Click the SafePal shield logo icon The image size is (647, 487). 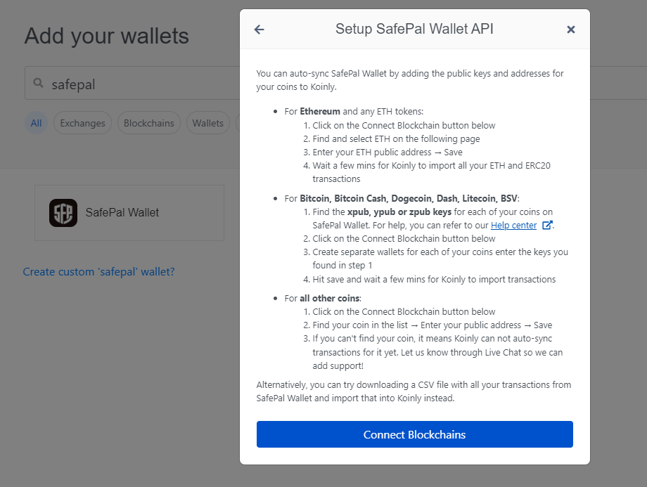coord(63,213)
